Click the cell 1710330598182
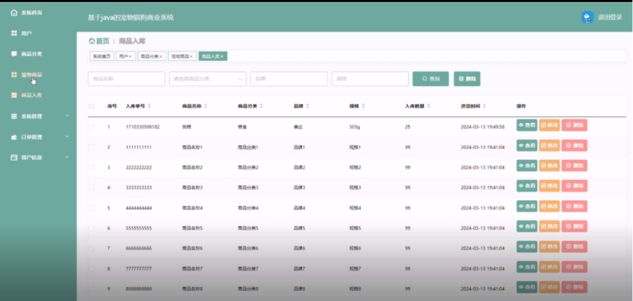Screen dimensions: 633x301 point(142,127)
